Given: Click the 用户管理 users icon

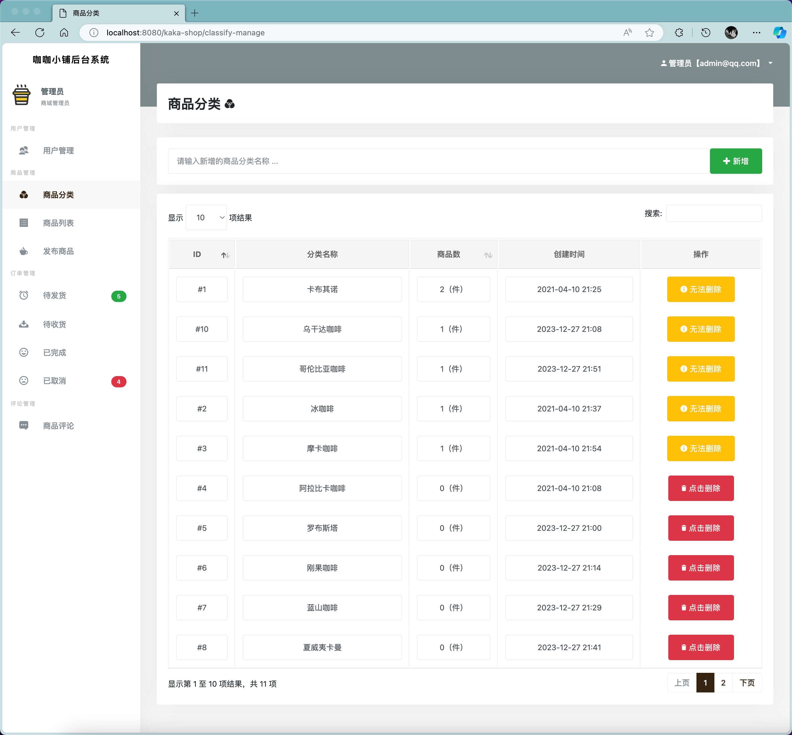Looking at the screenshot, I should [x=23, y=150].
